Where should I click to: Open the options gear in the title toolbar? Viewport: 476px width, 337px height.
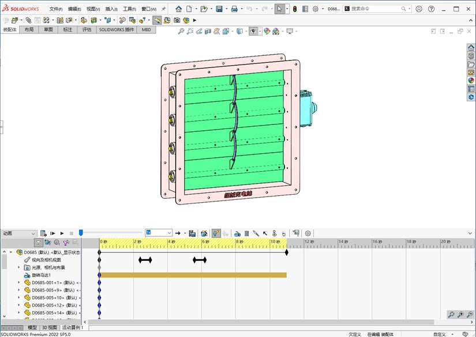pyautogui.click(x=316, y=9)
